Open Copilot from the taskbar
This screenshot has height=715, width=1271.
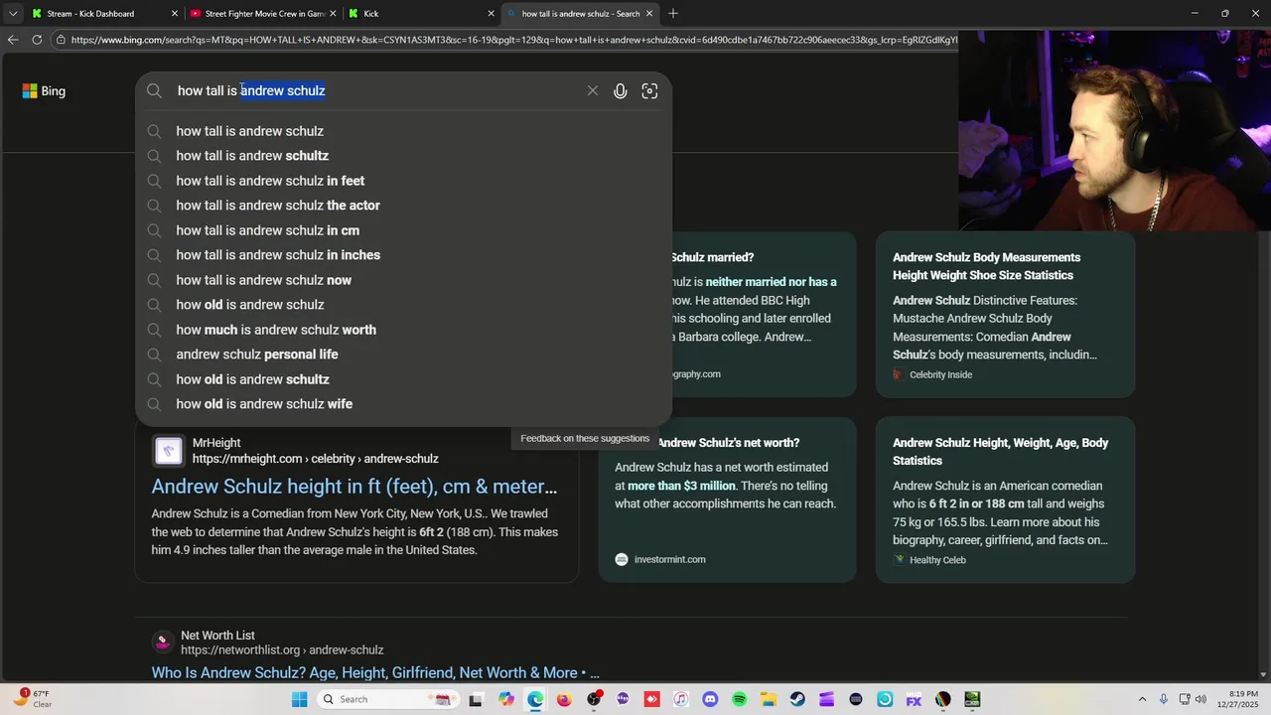pos(506,699)
